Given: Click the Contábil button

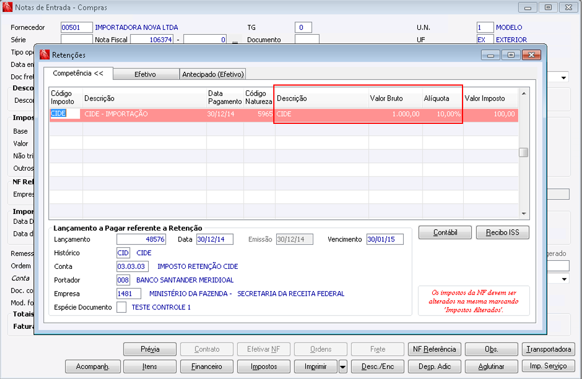Looking at the screenshot, I should pyautogui.click(x=445, y=232).
